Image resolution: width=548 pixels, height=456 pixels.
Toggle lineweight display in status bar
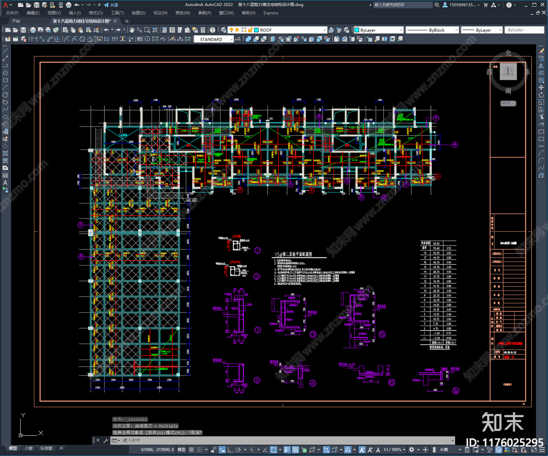(x=287, y=450)
